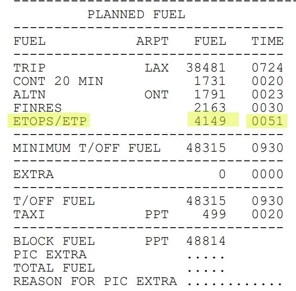Click the highlighted ETOPS time 0051
Image resolution: width=296 pixels, height=291 pixels.
(x=267, y=121)
